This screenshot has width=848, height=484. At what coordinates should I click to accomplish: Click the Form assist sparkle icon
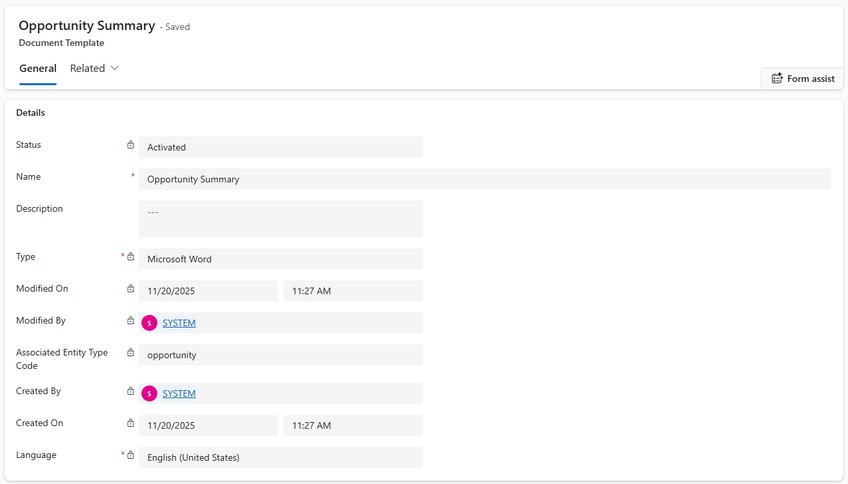pos(777,79)
